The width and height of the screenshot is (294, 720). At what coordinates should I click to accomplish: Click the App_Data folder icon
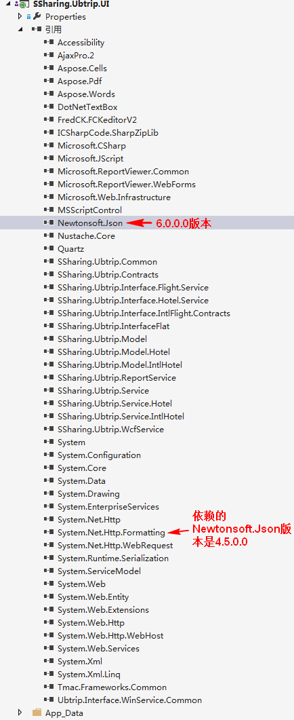coord(37,713)
